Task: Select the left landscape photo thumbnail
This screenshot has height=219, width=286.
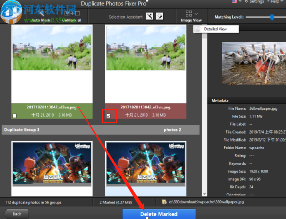Action: pos(52,48)
